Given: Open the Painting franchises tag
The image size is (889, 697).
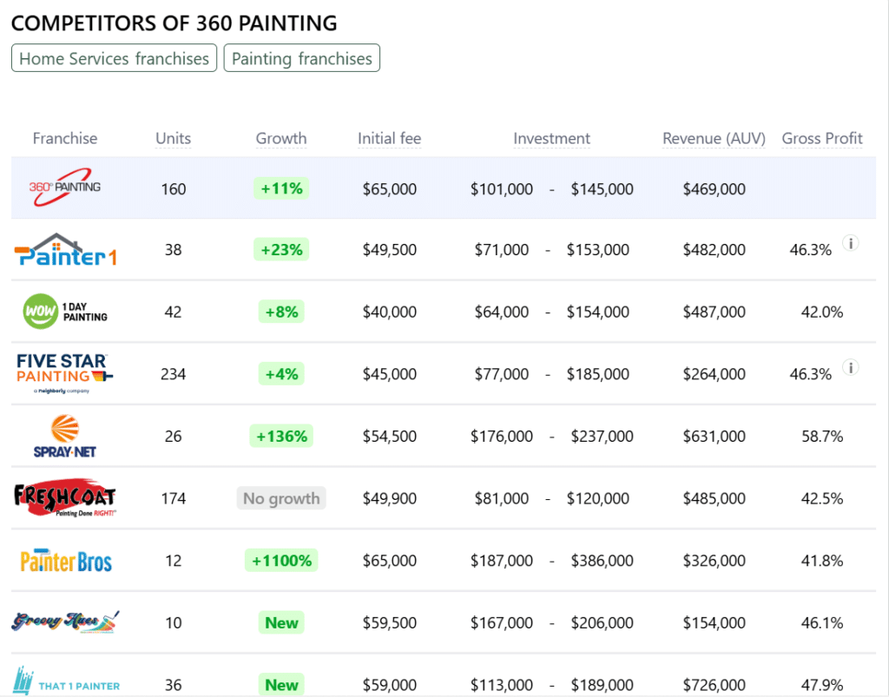Looking at the screenshot, I should pyautogui.click(x=301, y=58).
